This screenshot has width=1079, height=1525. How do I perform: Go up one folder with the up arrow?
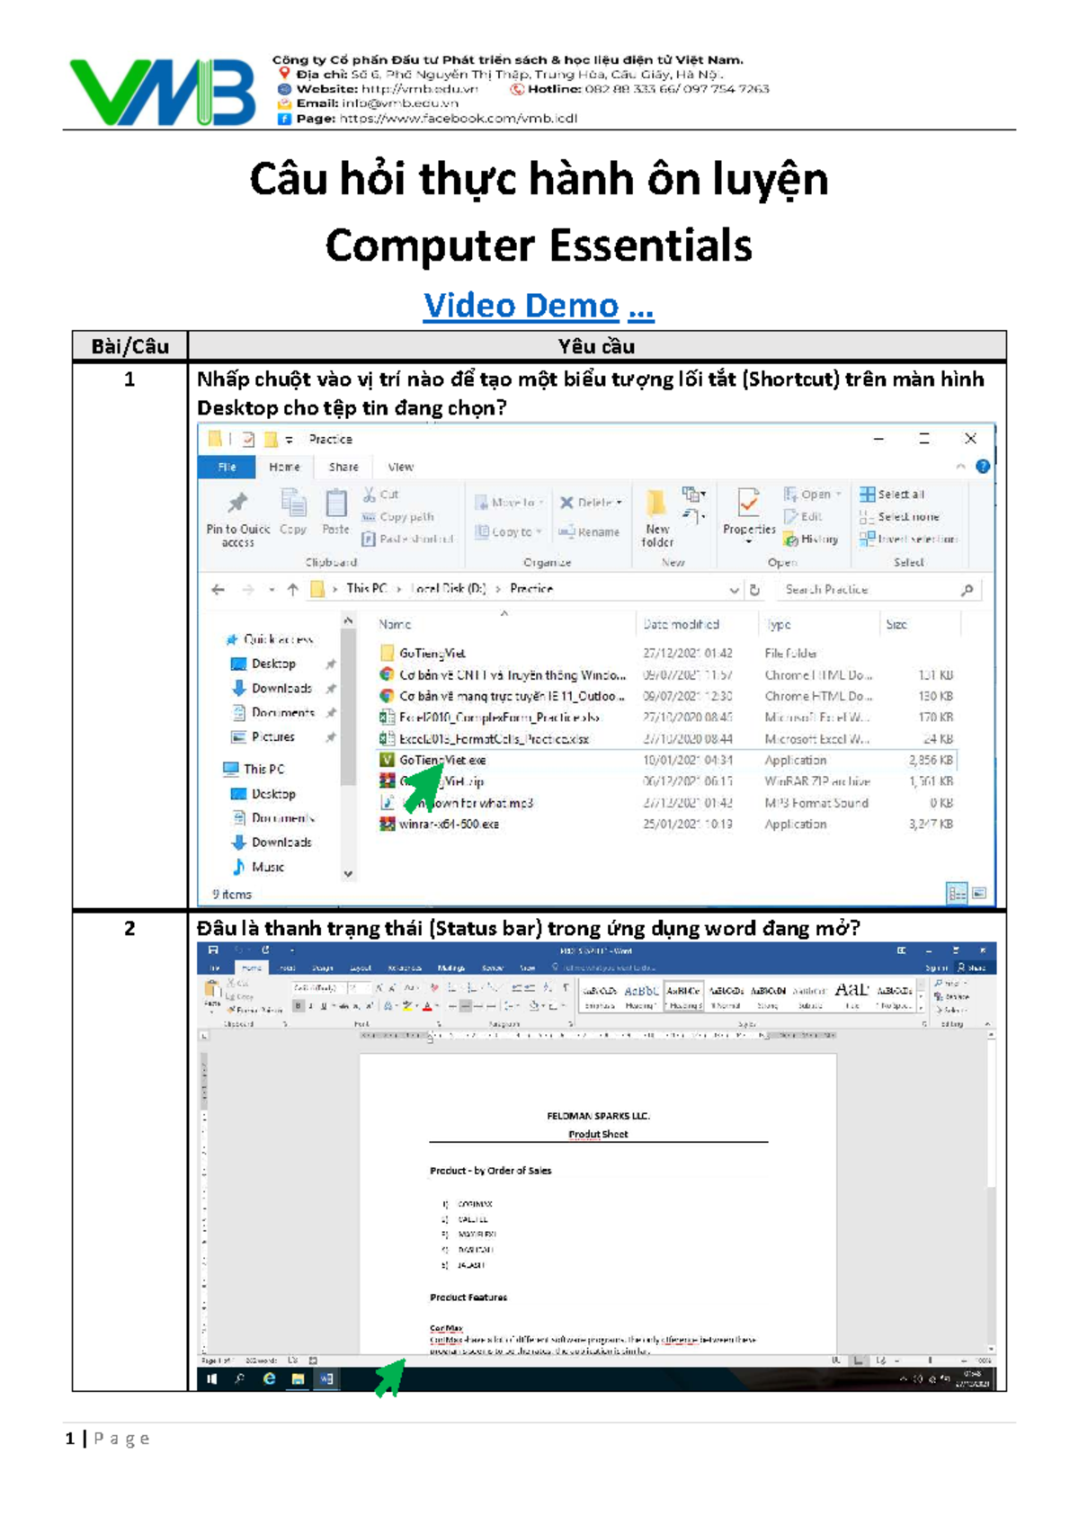(x=292, y=590)
